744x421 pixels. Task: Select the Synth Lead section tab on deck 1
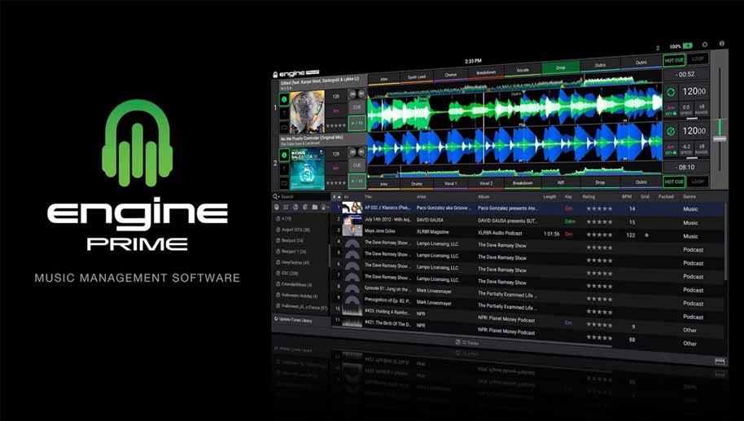(417, 77)
